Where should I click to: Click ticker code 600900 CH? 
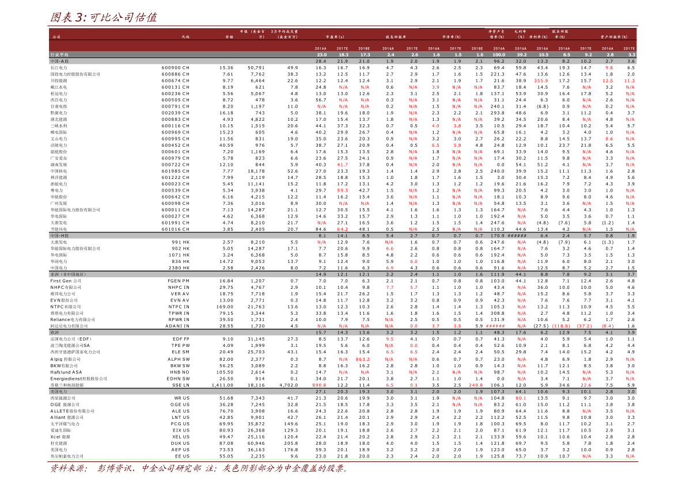(176, 68)
